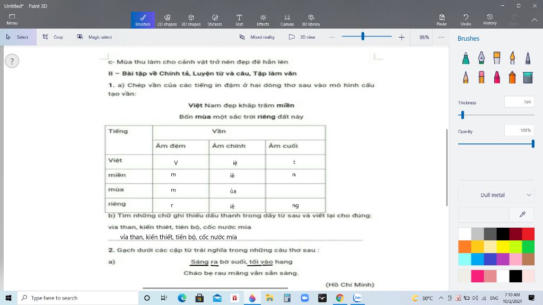
Task: Open the notification center icon
Action: [531, 298]
